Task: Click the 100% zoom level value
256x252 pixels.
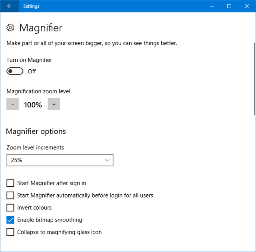Action: pyautogui.click(x=33, y=105)
